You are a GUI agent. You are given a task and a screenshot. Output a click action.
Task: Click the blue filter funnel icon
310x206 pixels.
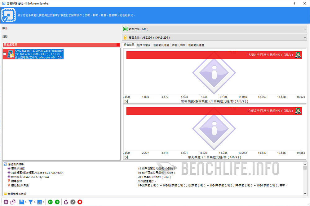click(x=31, y=202)
